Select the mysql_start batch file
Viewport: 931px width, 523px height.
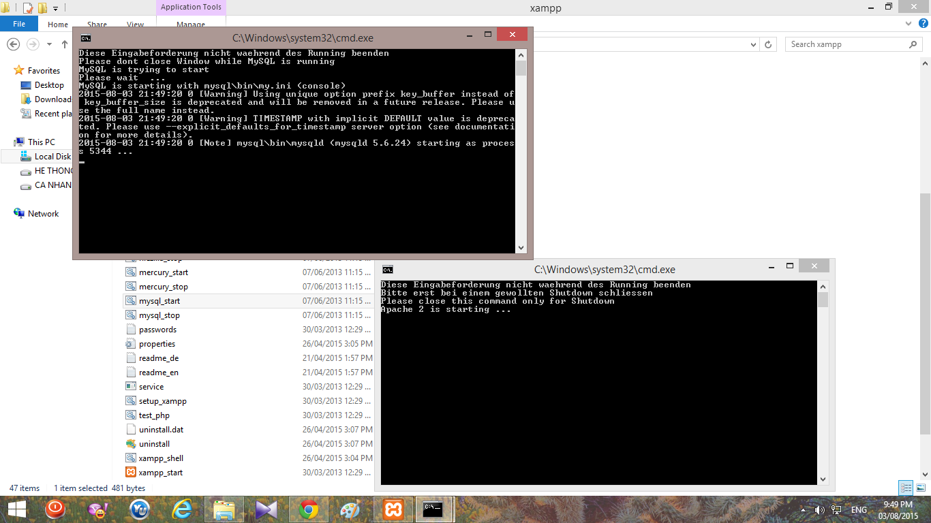click(x=159, y=301)
